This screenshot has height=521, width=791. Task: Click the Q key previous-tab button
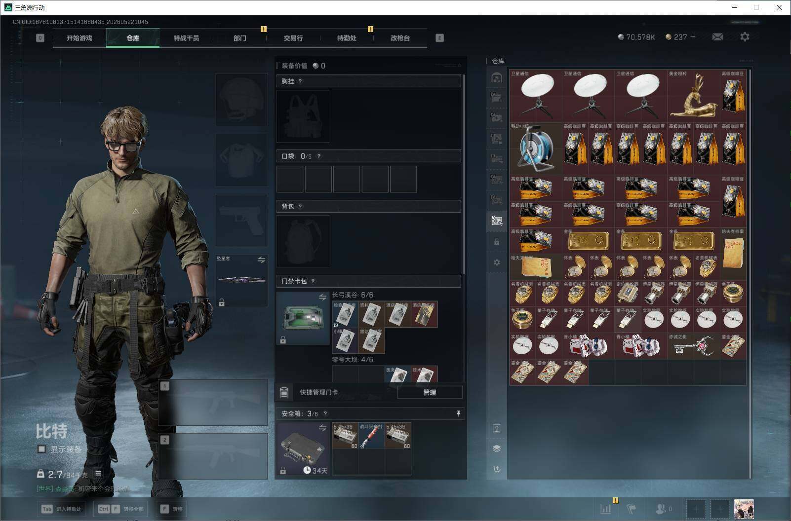point(40,38)
